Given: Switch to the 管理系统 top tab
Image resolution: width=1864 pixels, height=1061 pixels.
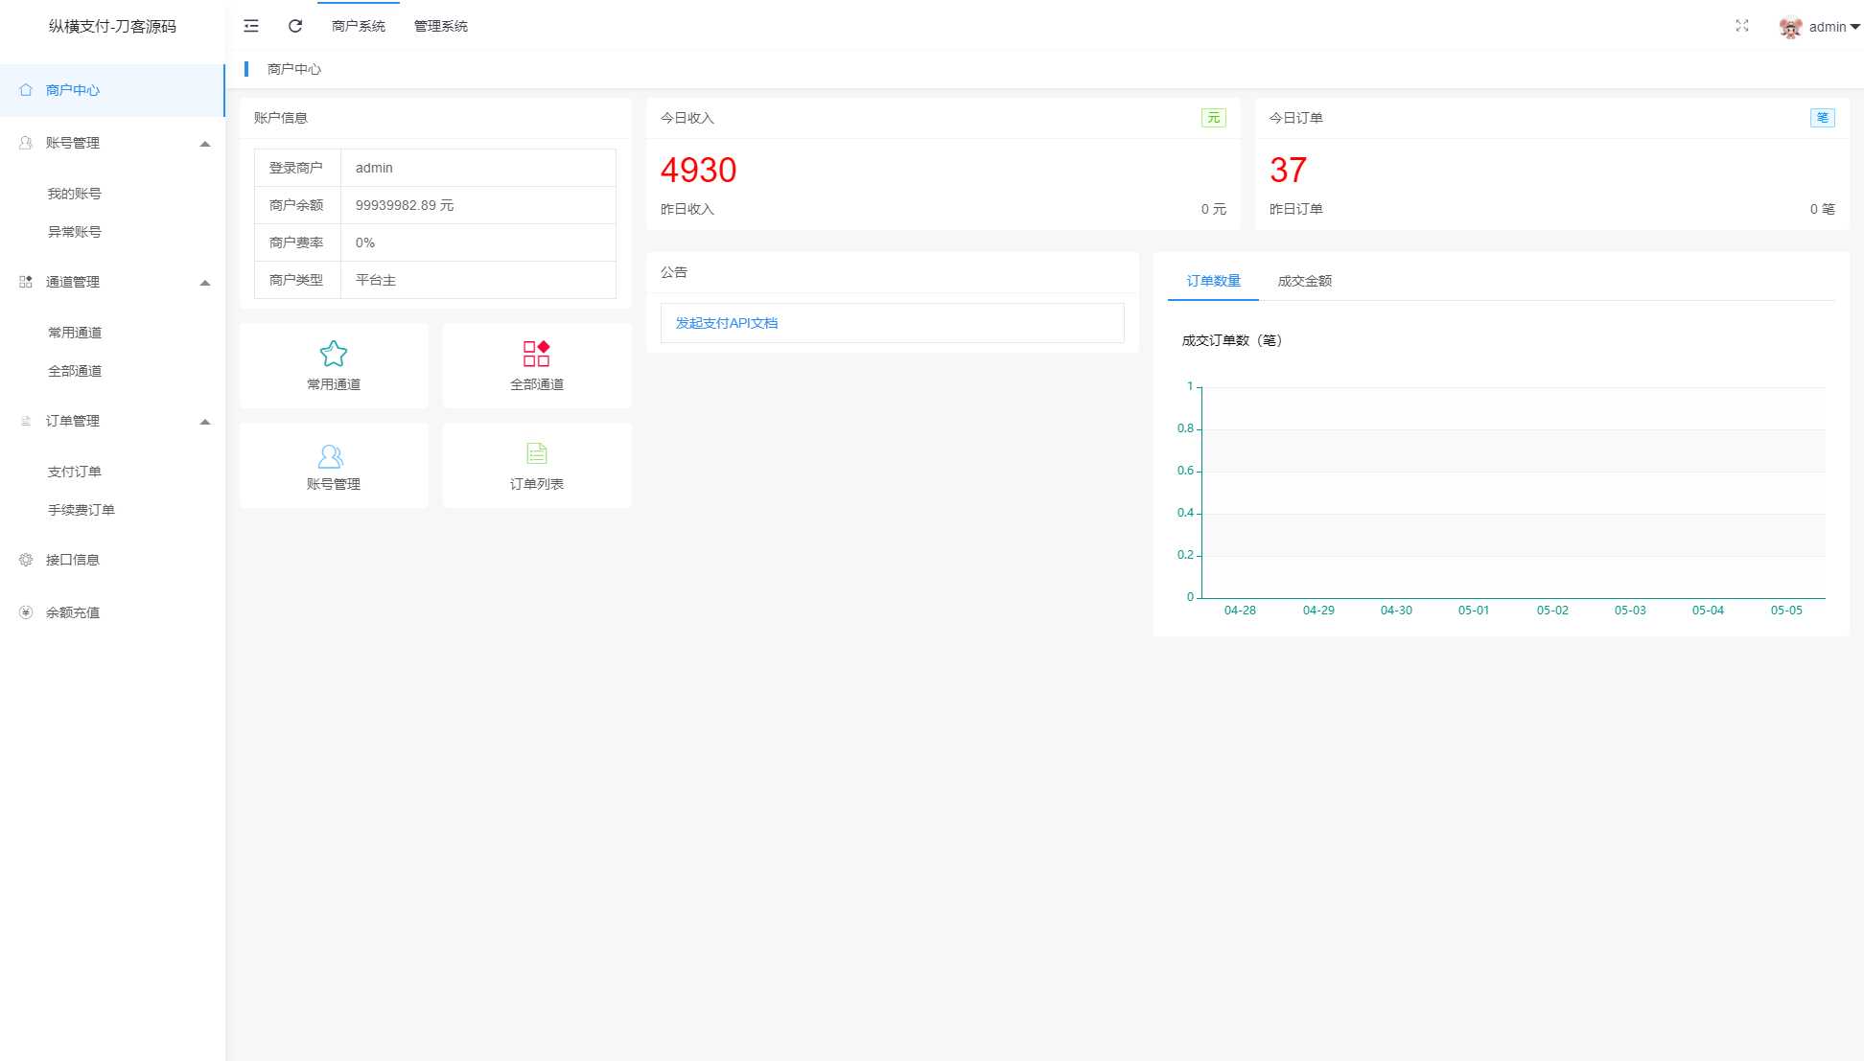Looking at the screenshot, I should tap(440, 26).
